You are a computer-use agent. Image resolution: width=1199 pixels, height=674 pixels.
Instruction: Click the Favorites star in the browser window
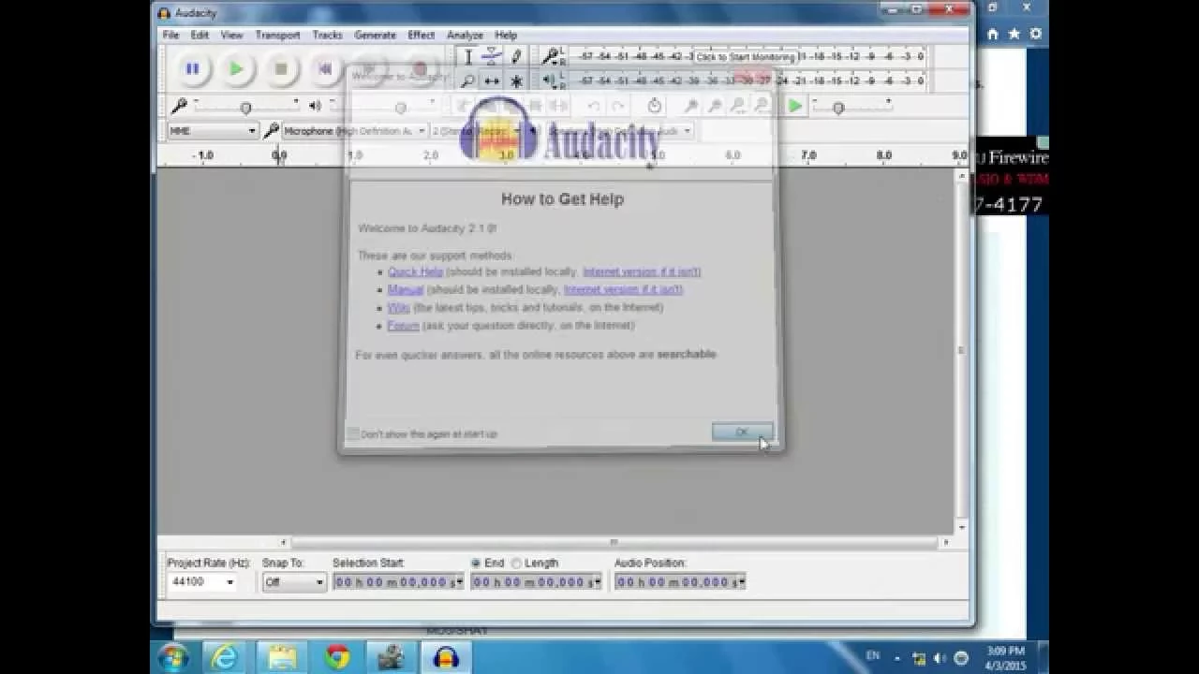(1014, 34)
